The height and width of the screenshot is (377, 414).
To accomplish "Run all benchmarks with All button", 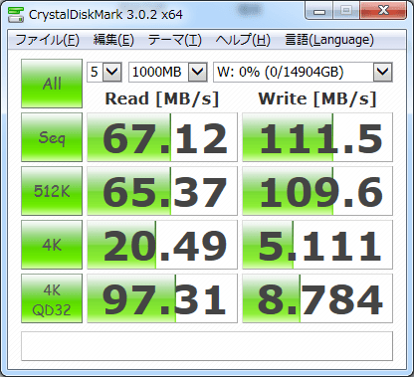I will 52,84.
